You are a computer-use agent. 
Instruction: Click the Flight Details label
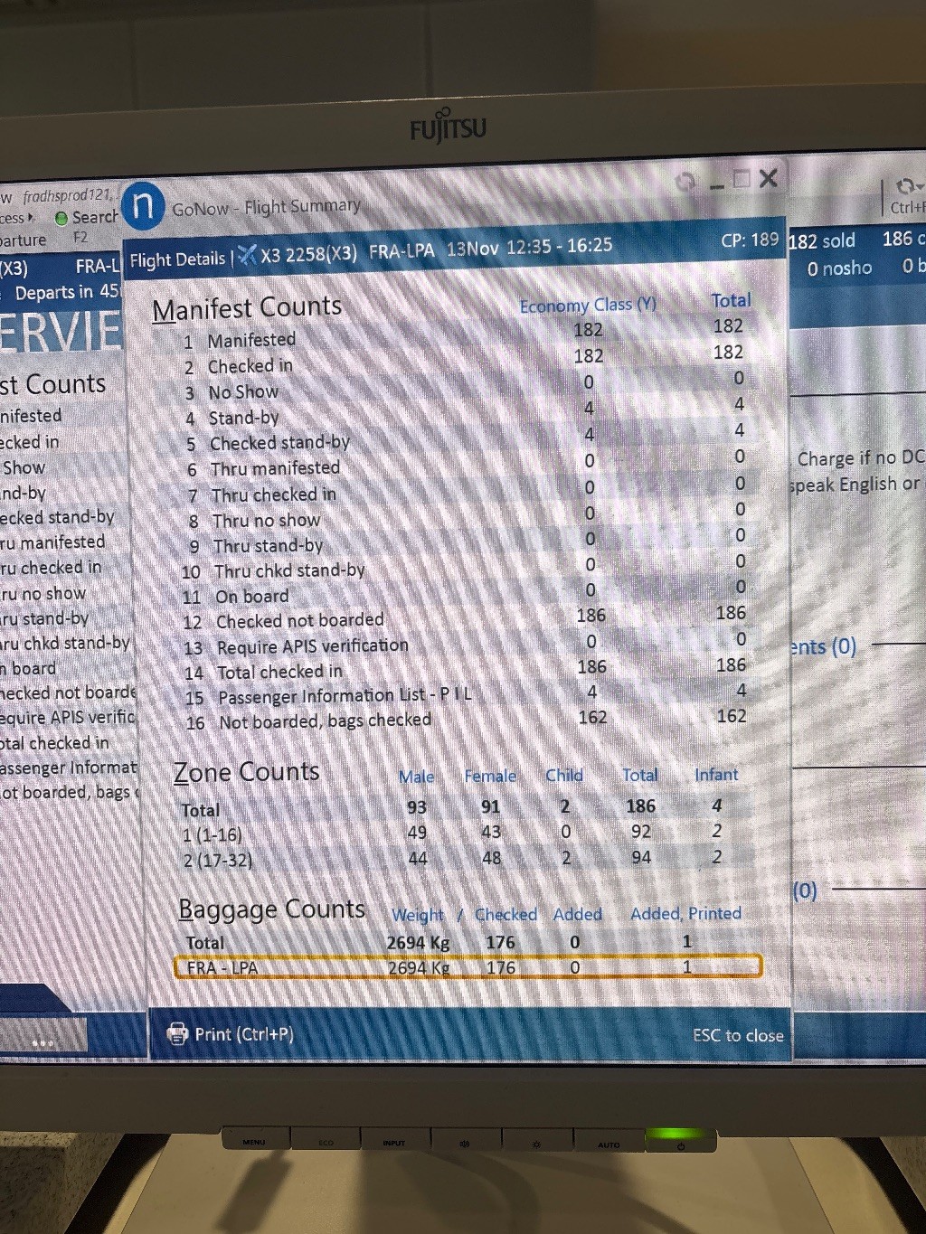point(176,260)
